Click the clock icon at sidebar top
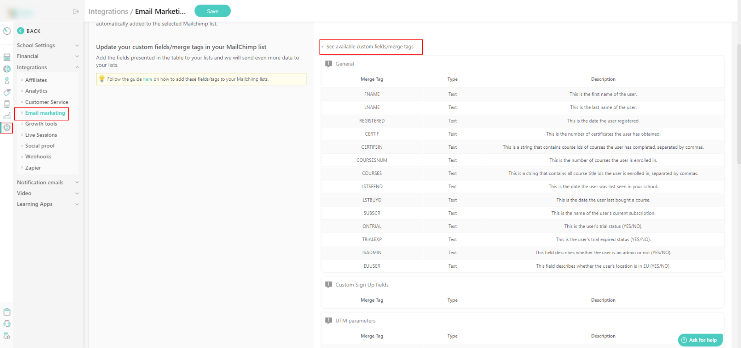The height and width of the screenshot is (348, 741). [x=7, y=31]
